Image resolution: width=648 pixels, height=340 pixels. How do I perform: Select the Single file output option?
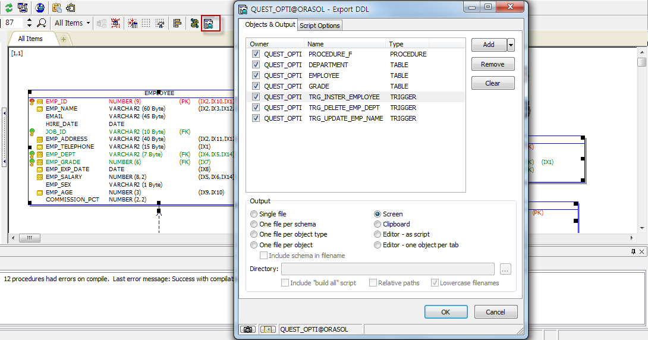click(254, 214)
